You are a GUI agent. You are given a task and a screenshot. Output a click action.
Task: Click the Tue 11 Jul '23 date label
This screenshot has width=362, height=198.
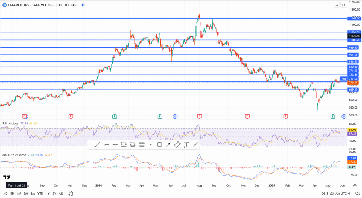click(x=16, y=186)
